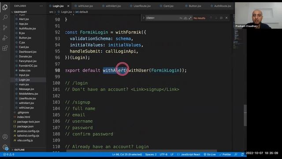Open B.jsx in the explorer
The height and width of the screenshot is (159, 282).
point(22,33)
